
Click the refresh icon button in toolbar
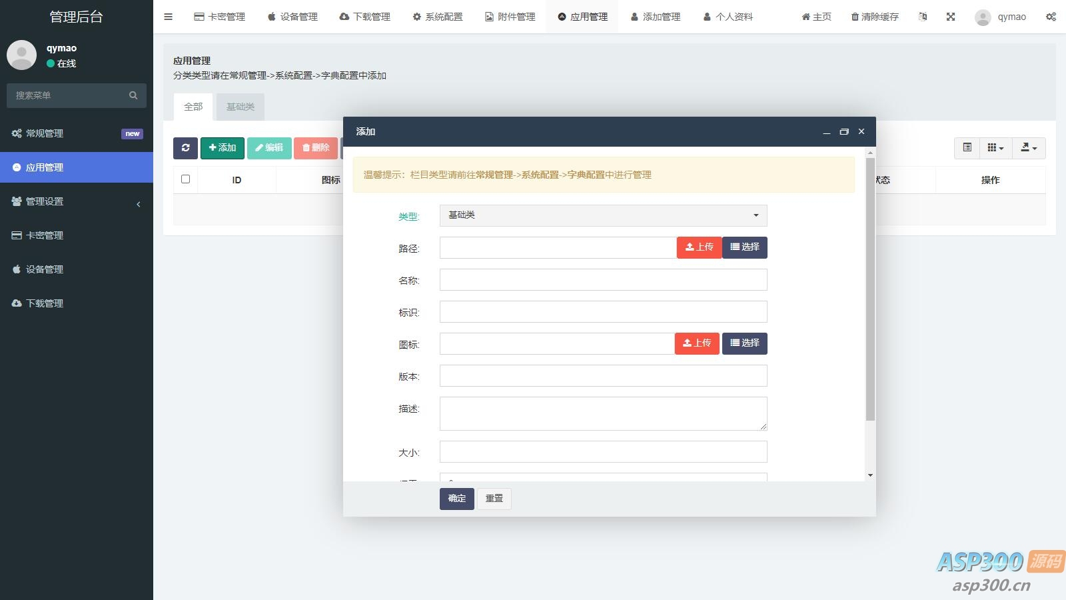(185, 148)
